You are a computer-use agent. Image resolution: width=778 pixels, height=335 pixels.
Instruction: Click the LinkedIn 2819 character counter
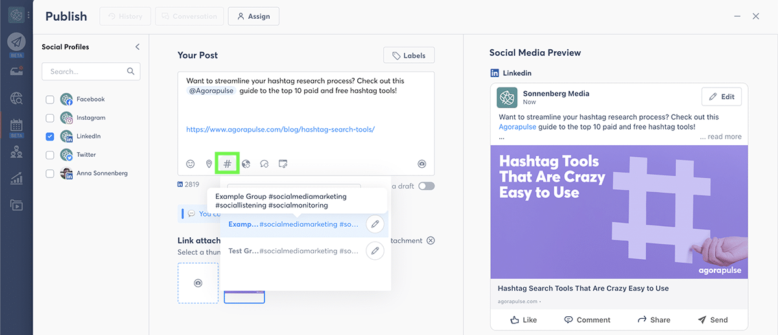[189, 185]
